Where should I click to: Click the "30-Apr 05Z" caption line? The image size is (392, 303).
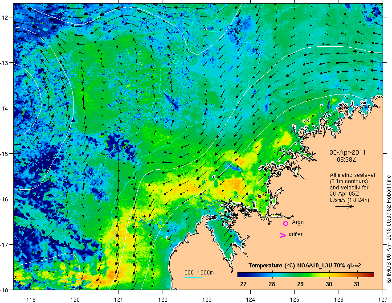click(x=343, y=194)
